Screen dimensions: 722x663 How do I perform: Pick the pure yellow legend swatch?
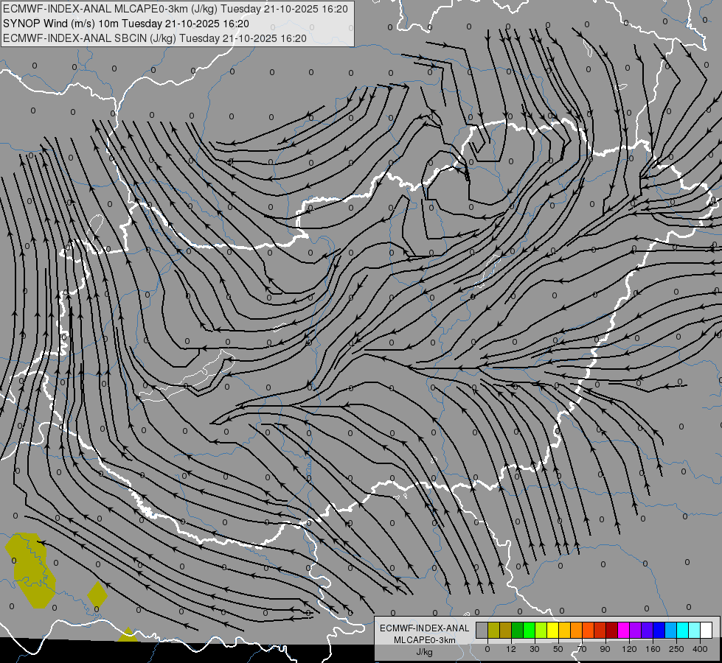(x=553, y=630)
